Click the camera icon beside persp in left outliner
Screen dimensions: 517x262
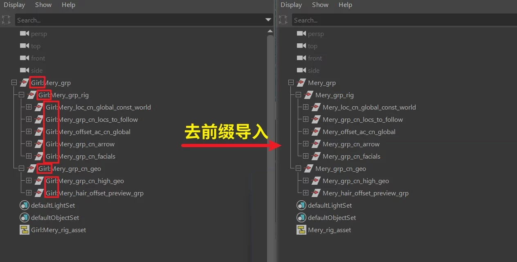pyautogui.click(x=24, y=34)
